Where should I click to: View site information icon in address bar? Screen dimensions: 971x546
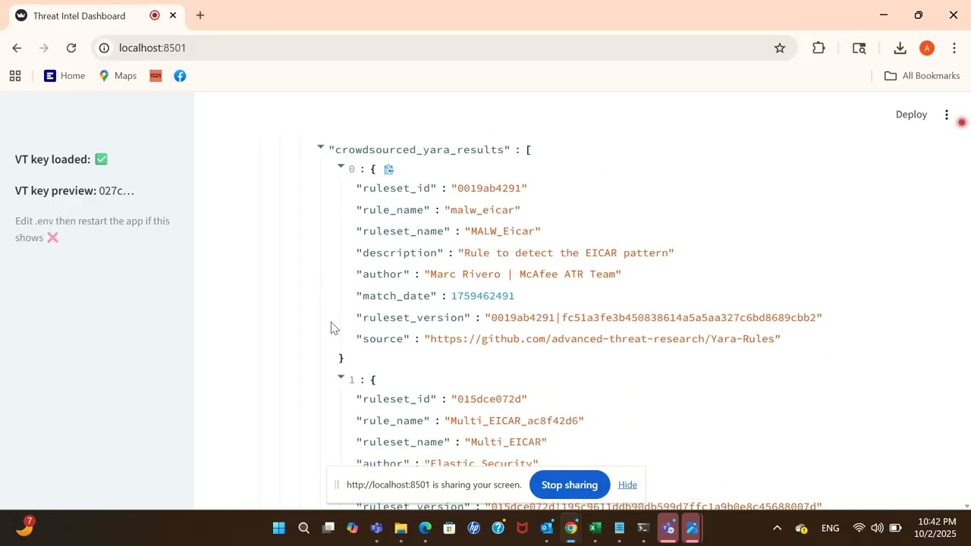[x=105, y=48]
